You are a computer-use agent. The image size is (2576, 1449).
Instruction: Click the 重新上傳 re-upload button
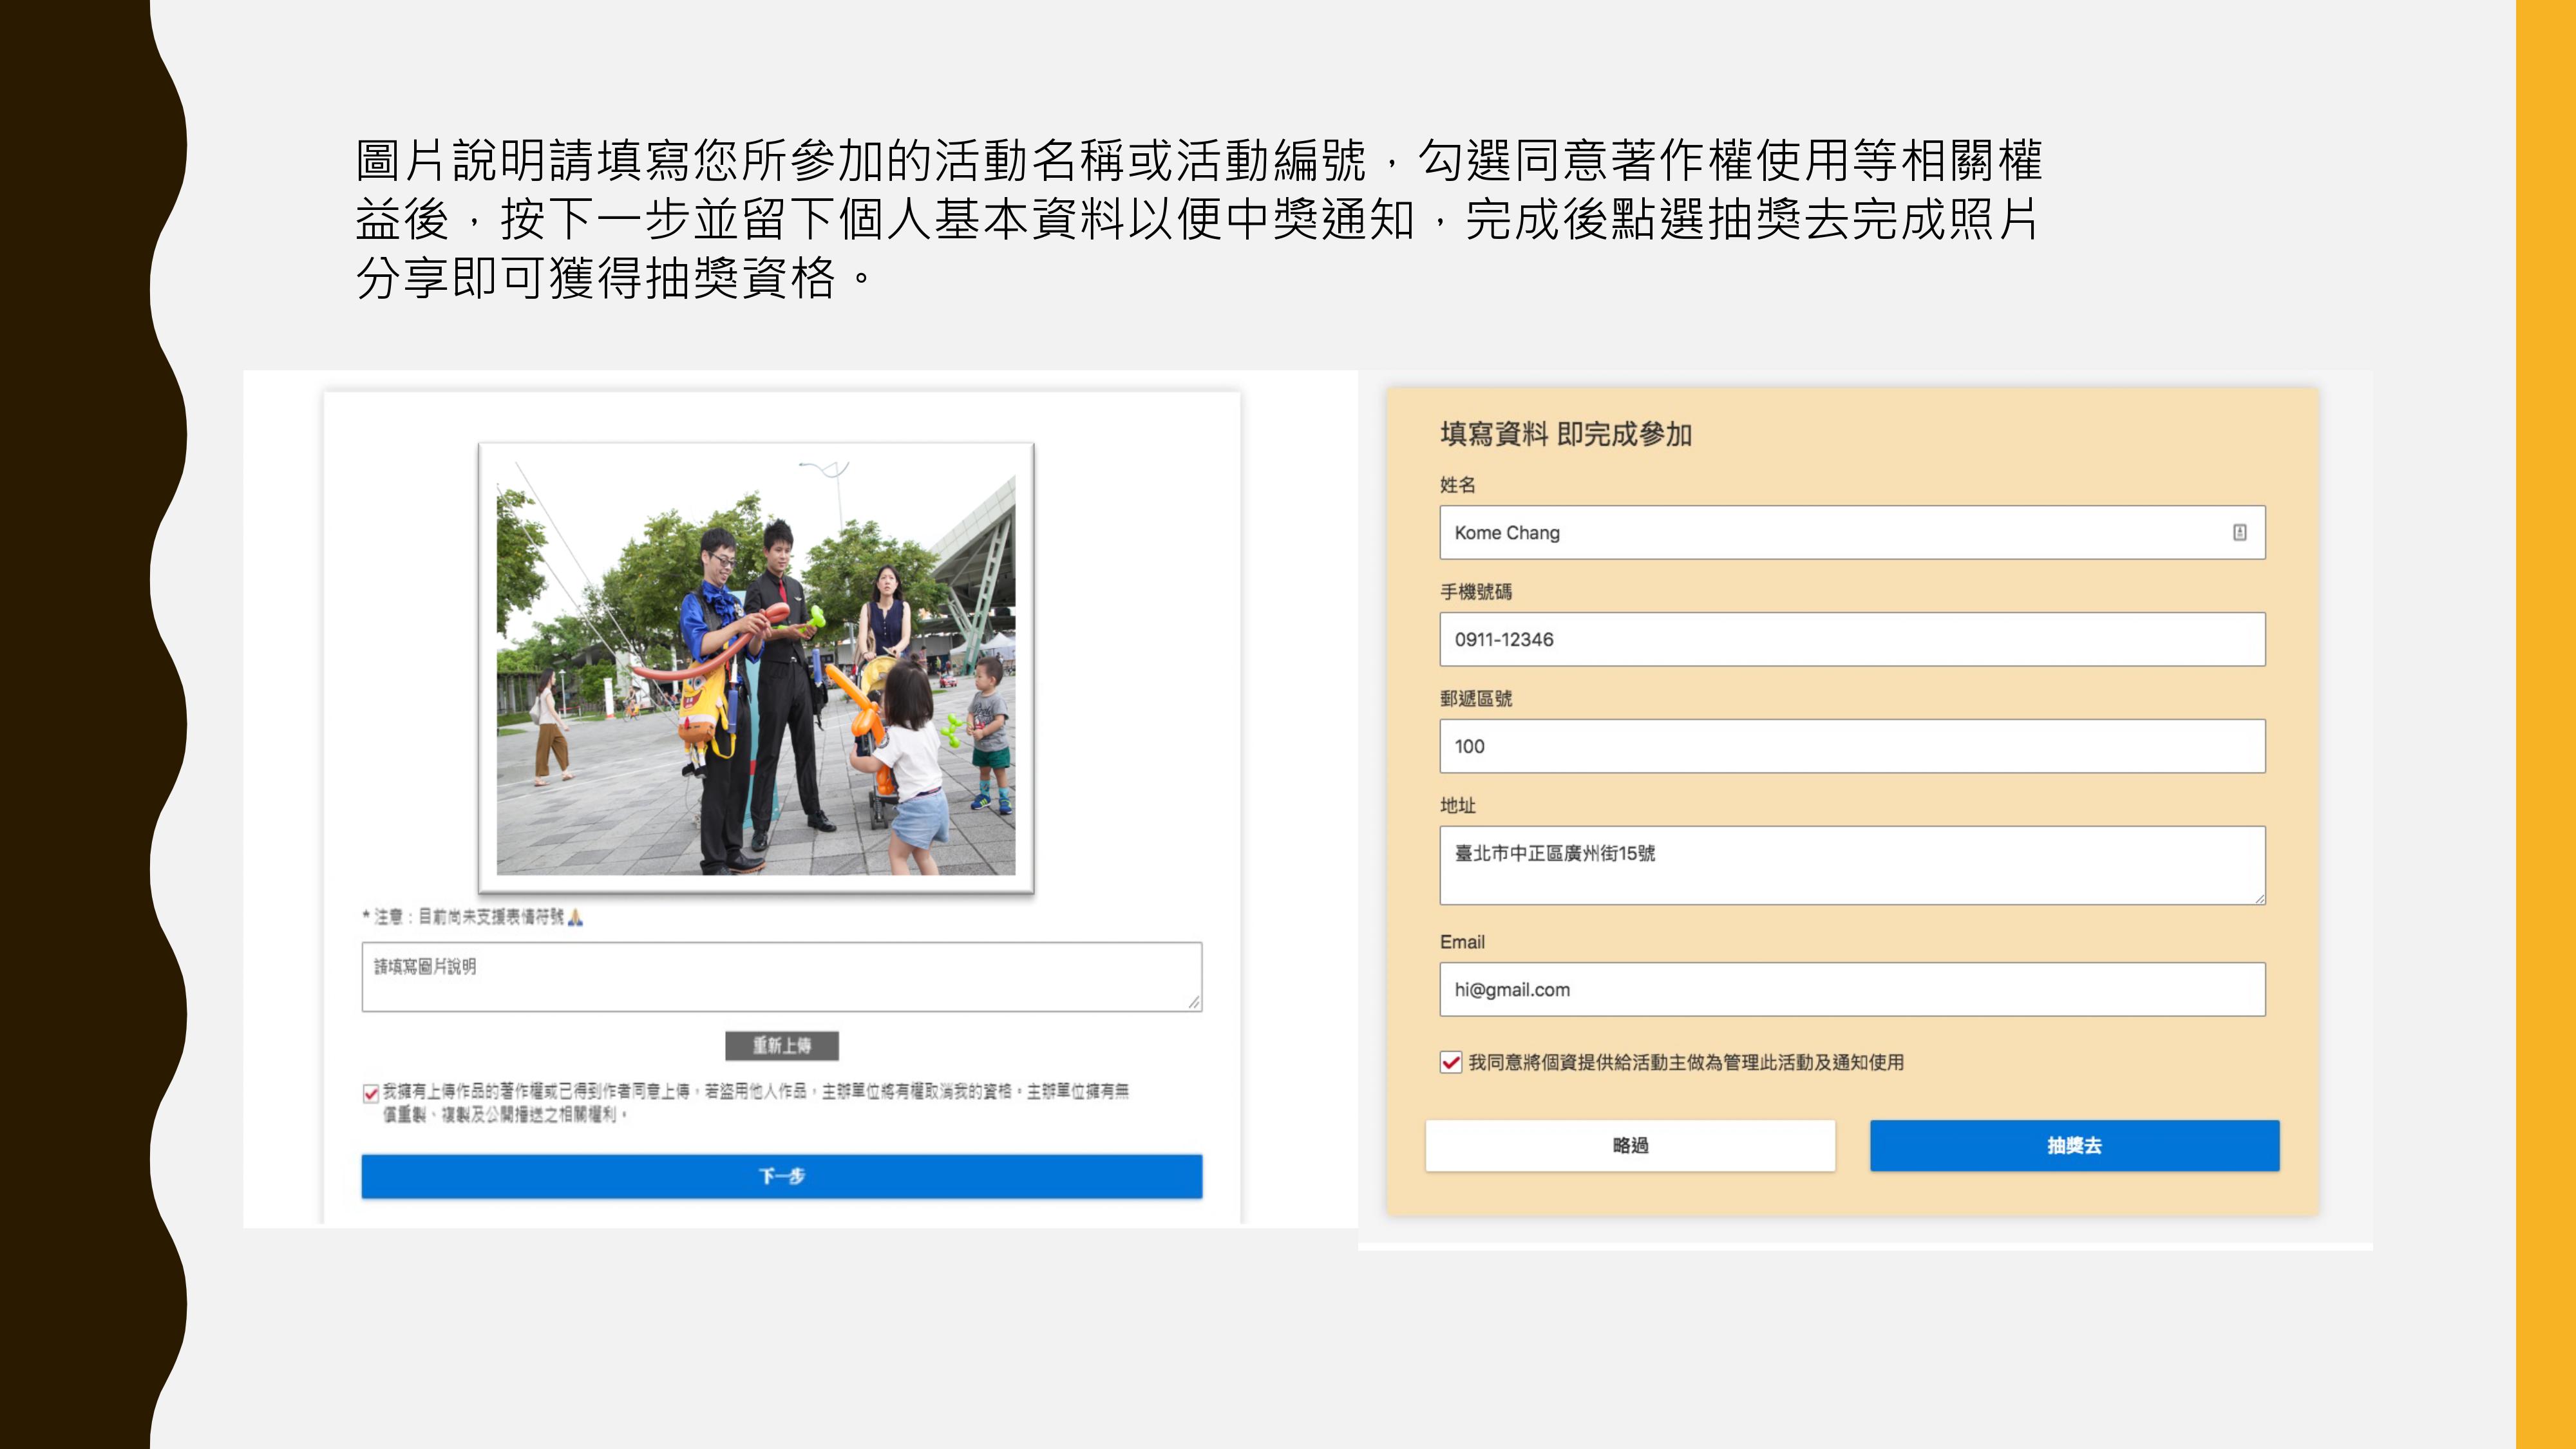click(x=781, y=1045)
